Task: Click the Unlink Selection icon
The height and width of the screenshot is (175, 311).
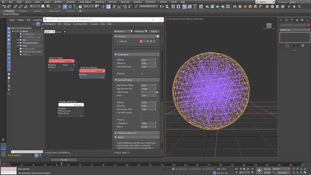Action: point(20,6)
